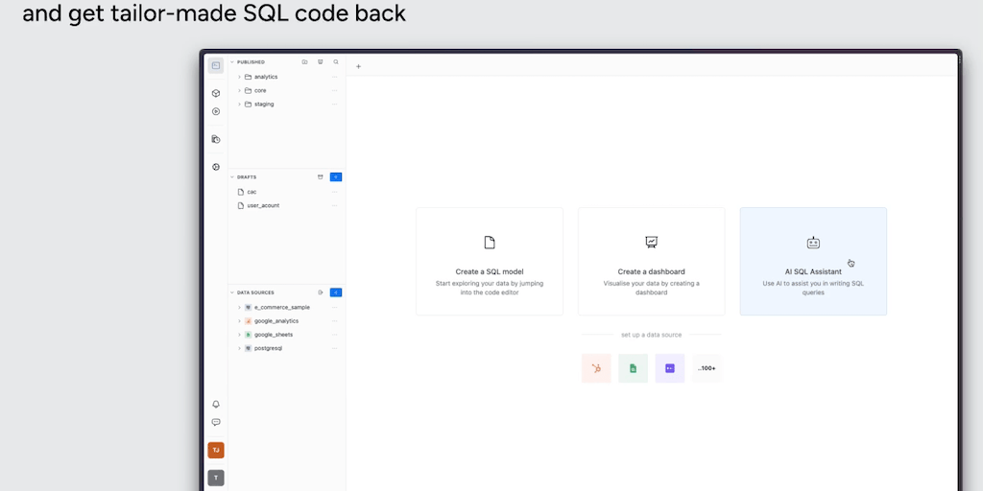Click the cube icon in the left sidebar

pyautogui.click(x=216, y=93)
